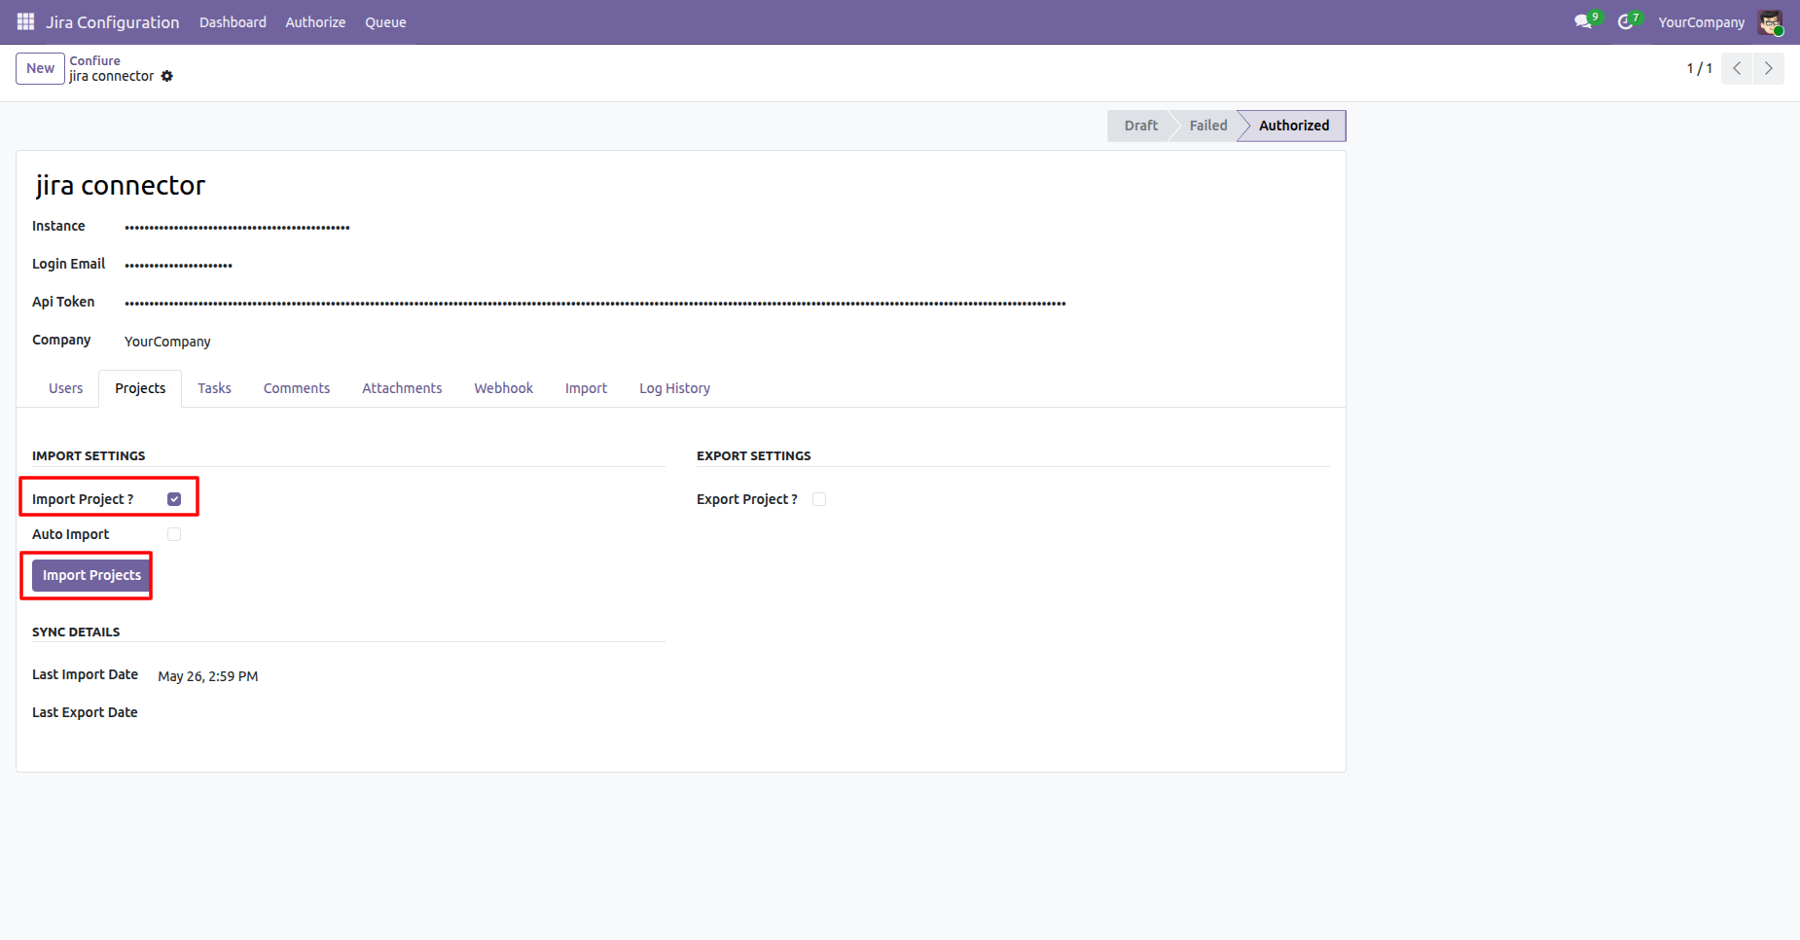The image size is (1800, 940).
Task: Open the apps grid menu icon
Action: [26, 21]
